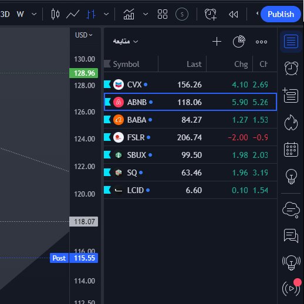The height and width of the screenshot is (304, 304).
Task: Open the Calendar sidebar icon
Action: click(x=291, y=150)
